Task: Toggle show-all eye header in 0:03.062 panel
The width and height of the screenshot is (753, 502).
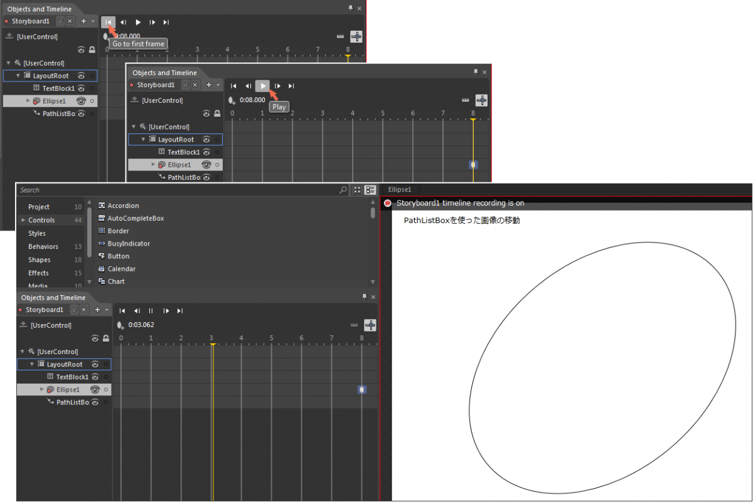Action: coord(95,338)
